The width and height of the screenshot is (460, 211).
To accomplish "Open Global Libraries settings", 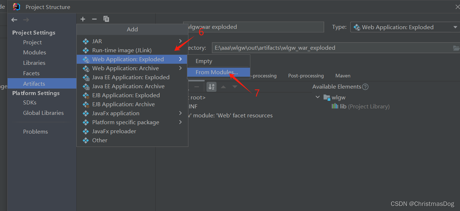I will (44, 113).
